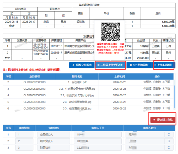178x154 pixels.
Task: Click 重庆渝州酒店管理有限公司 invoice issuer
Action: (80, 53)
